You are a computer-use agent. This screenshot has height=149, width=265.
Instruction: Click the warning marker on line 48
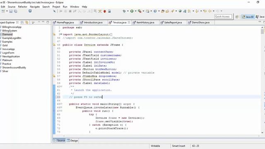[x=54, y=45]
